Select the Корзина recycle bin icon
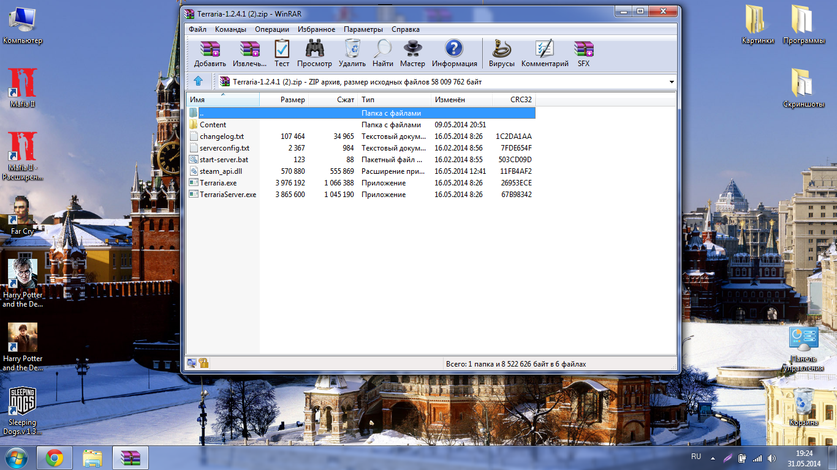 click(803, 407)
